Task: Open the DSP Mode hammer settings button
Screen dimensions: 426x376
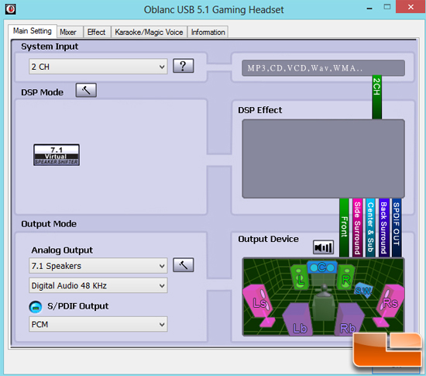Action: pyautogui.click(x=86, y=90)
